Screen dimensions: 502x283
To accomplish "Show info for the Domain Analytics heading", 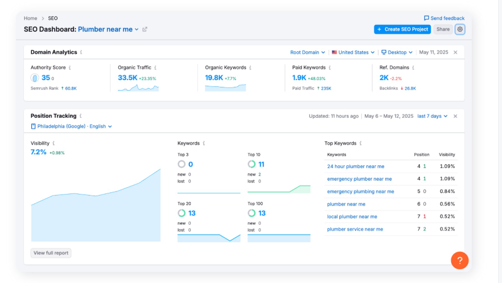I will [81, 52].
